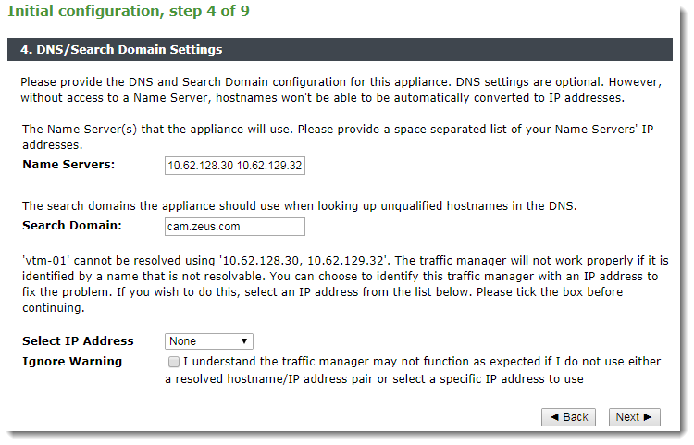Open the Select IP Address dropdown
Screen dimensions: 694x445
[x=209, y=341]
